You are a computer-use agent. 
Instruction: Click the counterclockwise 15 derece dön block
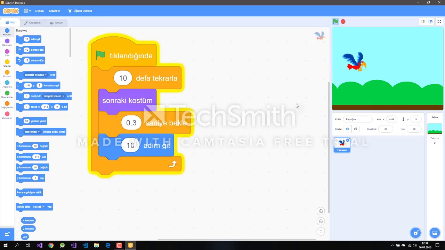pos(30,61)
